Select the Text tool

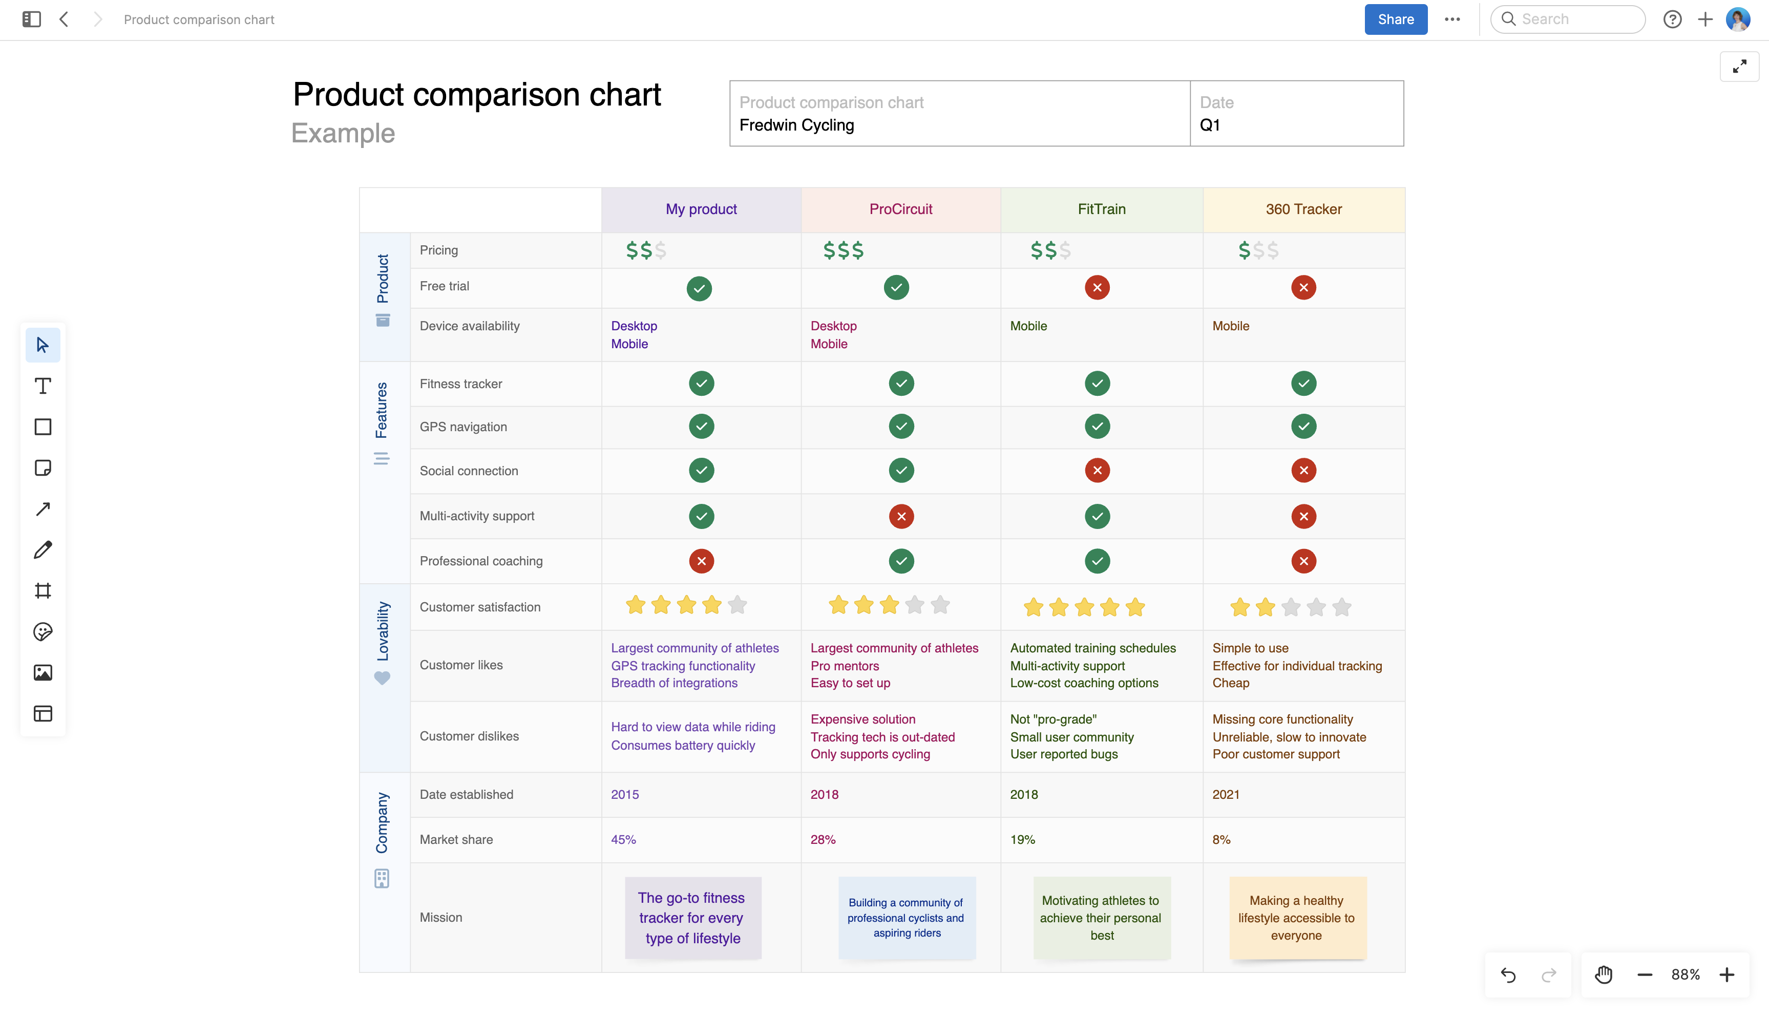pyautogui.click(x=43, y=386)
